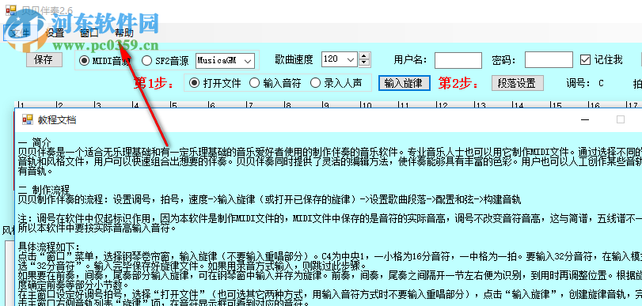Viewport: 642px width, 306px height.
Task: Click the 输入旋律 button
Action: click(x=404, y=83)
